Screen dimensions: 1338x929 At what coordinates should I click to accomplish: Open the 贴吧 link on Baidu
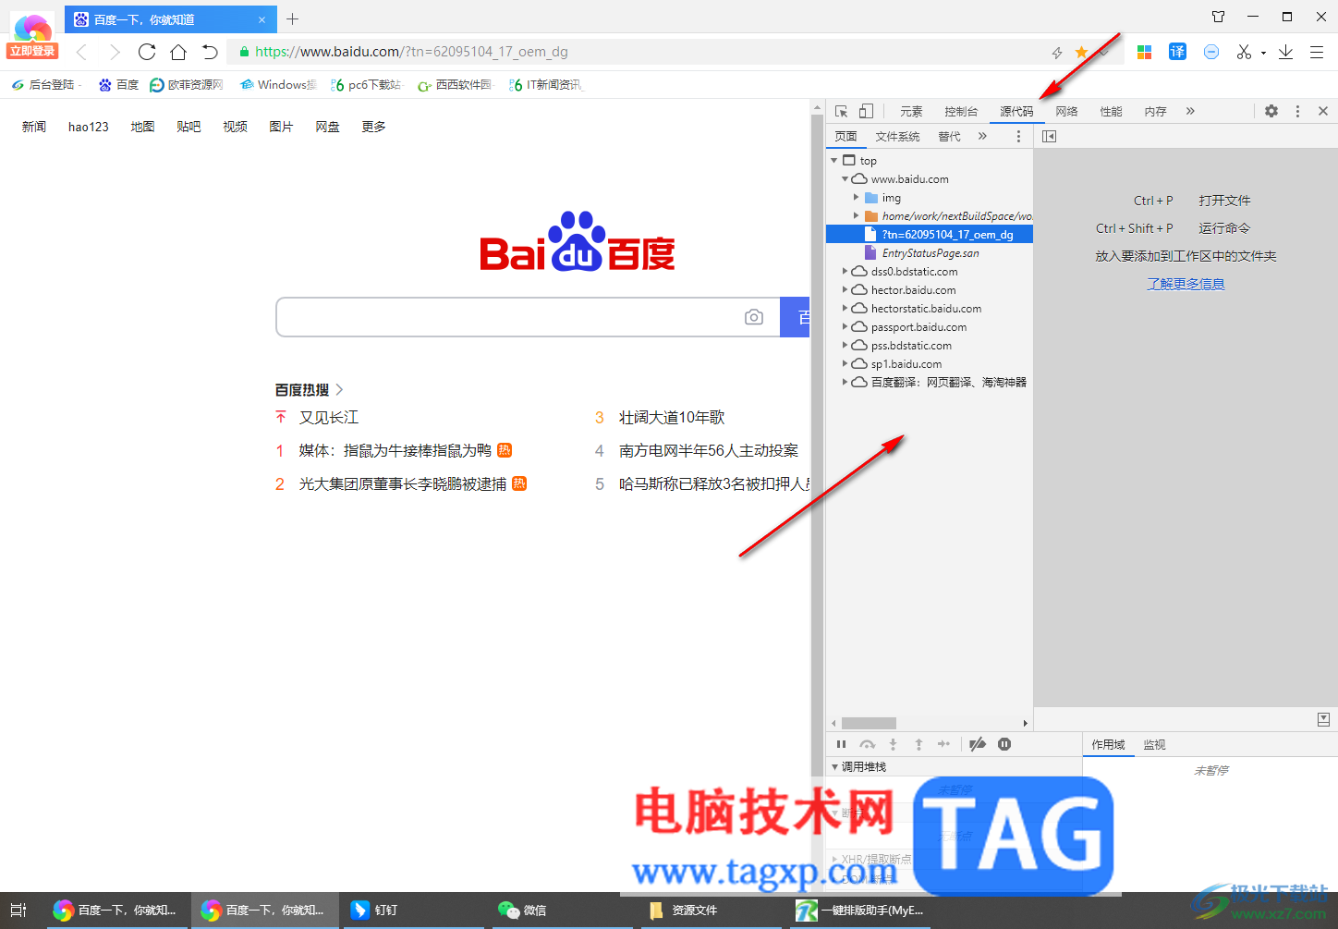[189, 127]
